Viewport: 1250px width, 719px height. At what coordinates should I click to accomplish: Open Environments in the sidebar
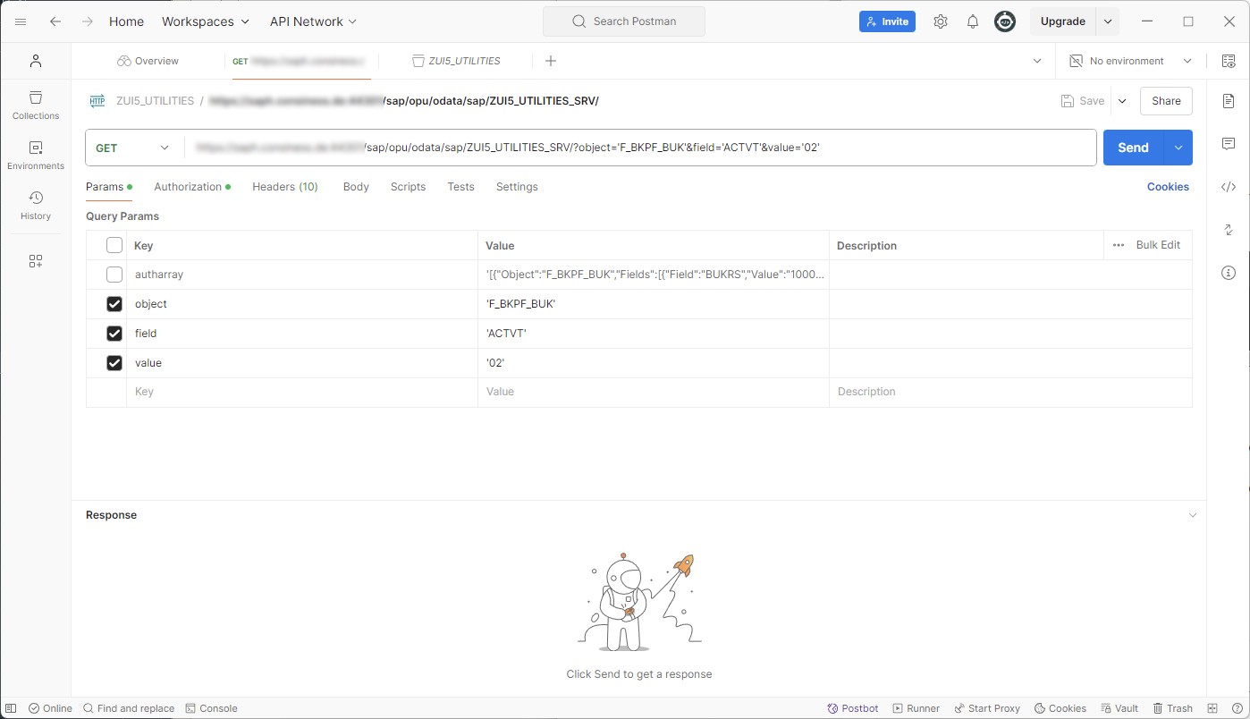36,155
